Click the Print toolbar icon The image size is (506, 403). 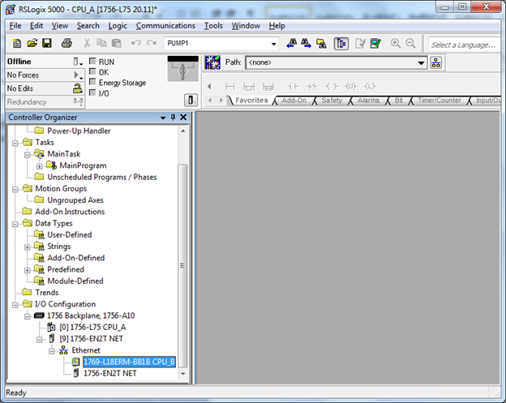point(66,43)
